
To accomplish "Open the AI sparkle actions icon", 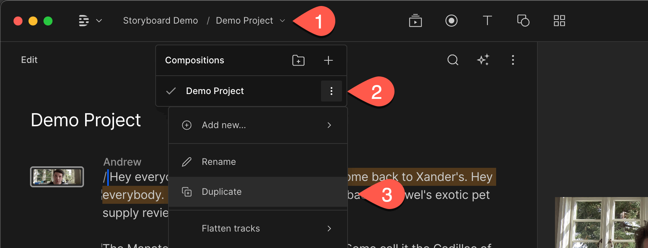I will [x=483, y=60].
